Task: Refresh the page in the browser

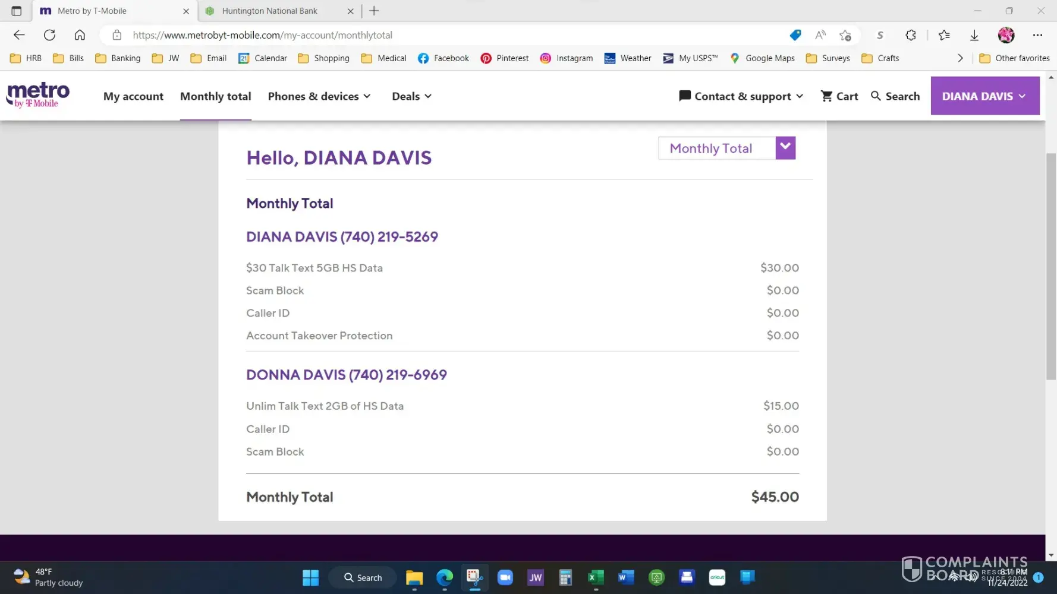Action: [49, 35]
